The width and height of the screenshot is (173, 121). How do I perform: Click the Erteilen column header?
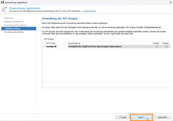click(165, 43)
